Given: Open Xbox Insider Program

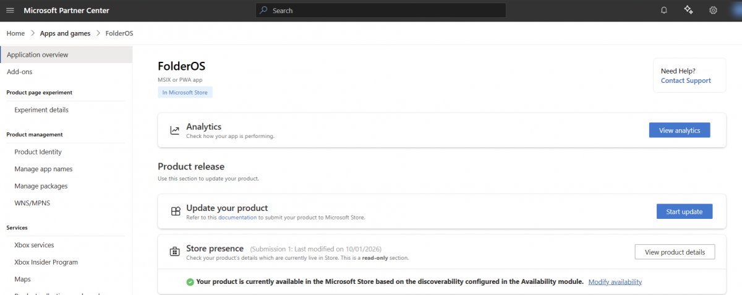Looking at the screenshot, I should click(x=46, y=262).
